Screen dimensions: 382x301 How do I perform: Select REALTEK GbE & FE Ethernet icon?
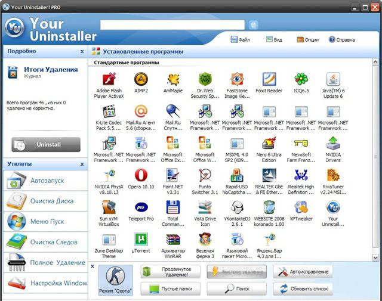click(269, 175)
